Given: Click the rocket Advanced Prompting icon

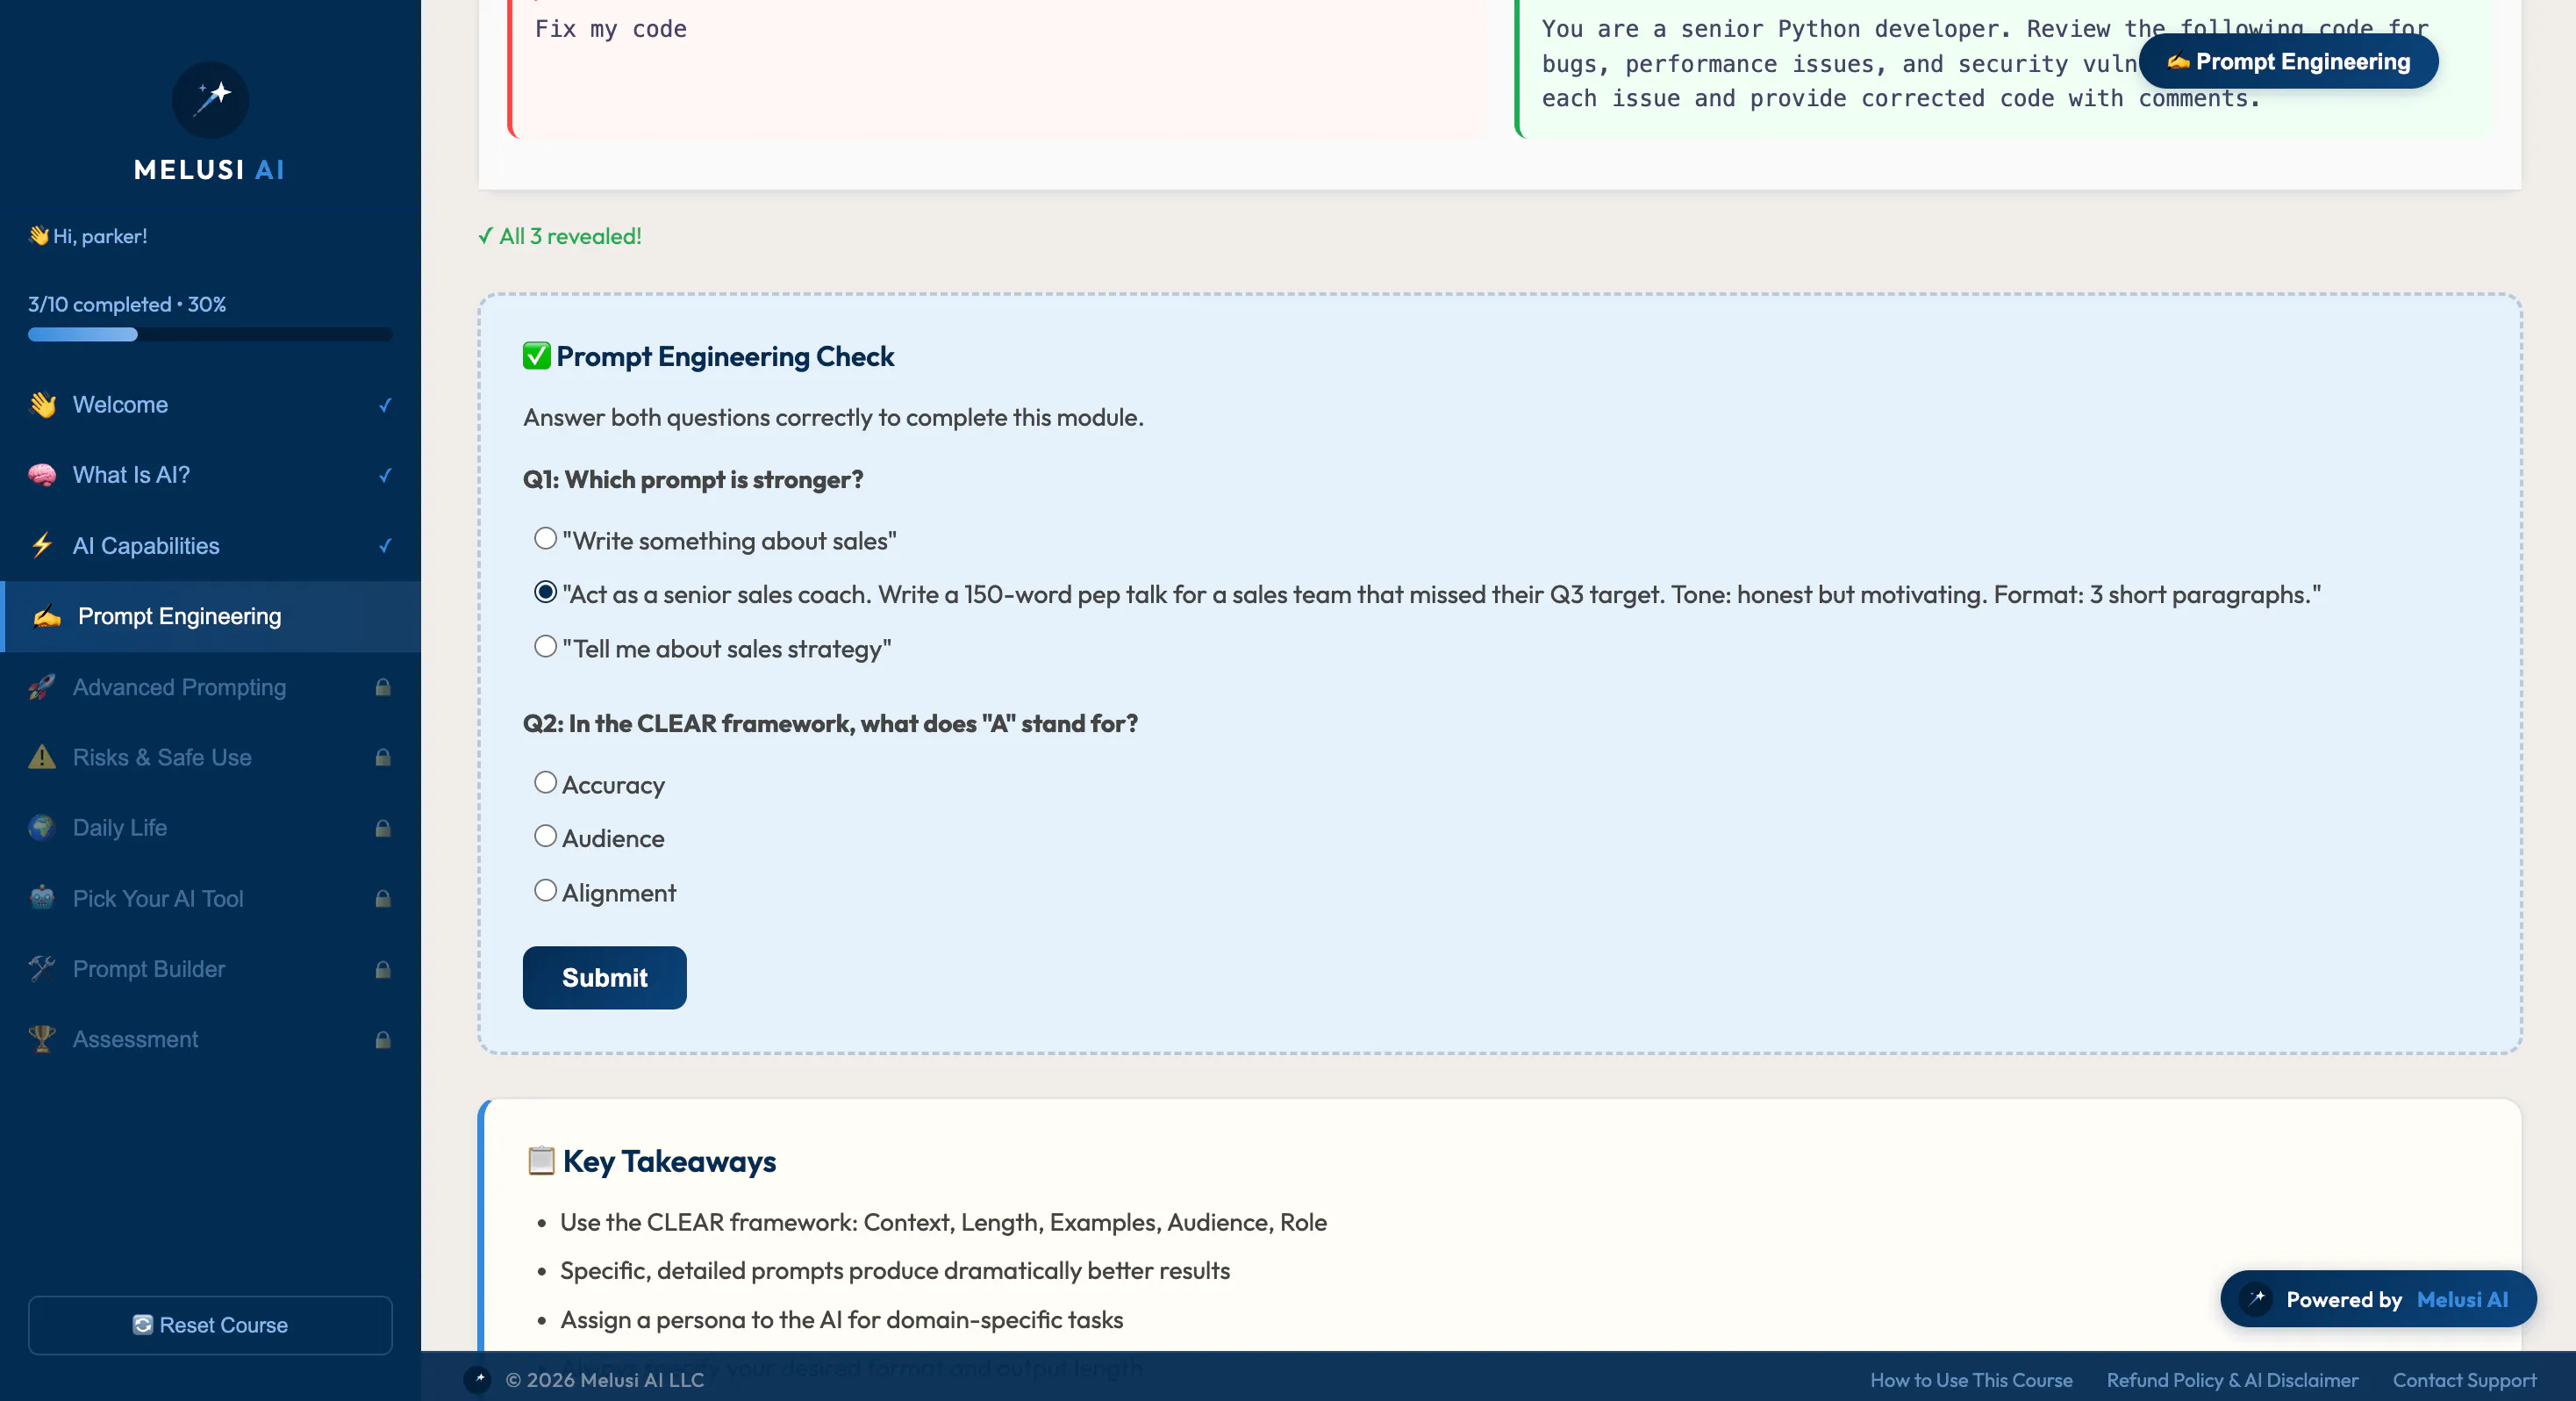Looking at the screenshot, I should click(42, 686).
